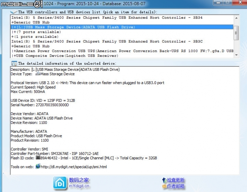This screenshot has height=192, width=247.
Task: Click the USB drive icon beside list header
Action: click(x=13, y=12)
